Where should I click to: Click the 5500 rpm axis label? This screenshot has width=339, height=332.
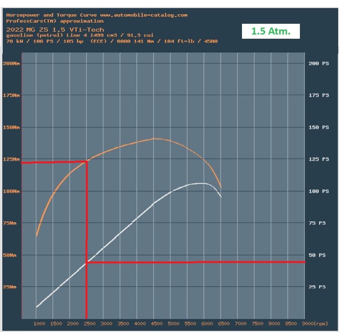[x=190, y=324]
